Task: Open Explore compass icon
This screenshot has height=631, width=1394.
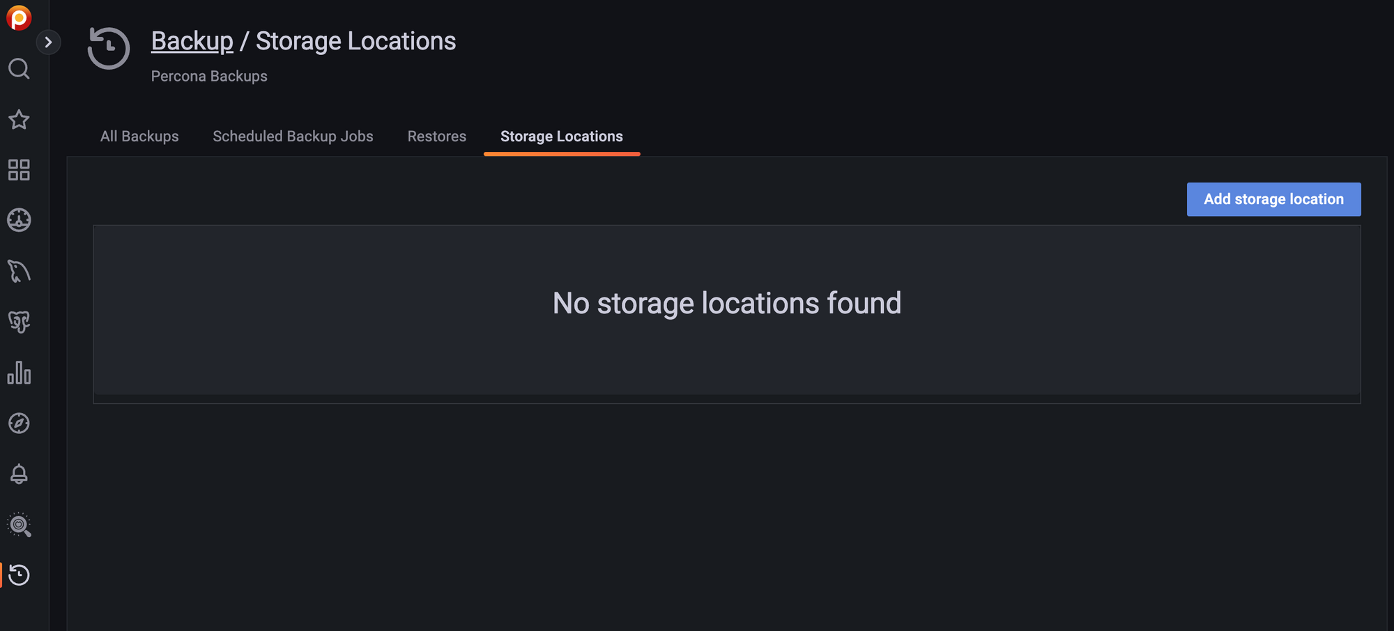Action: [19, 423]
